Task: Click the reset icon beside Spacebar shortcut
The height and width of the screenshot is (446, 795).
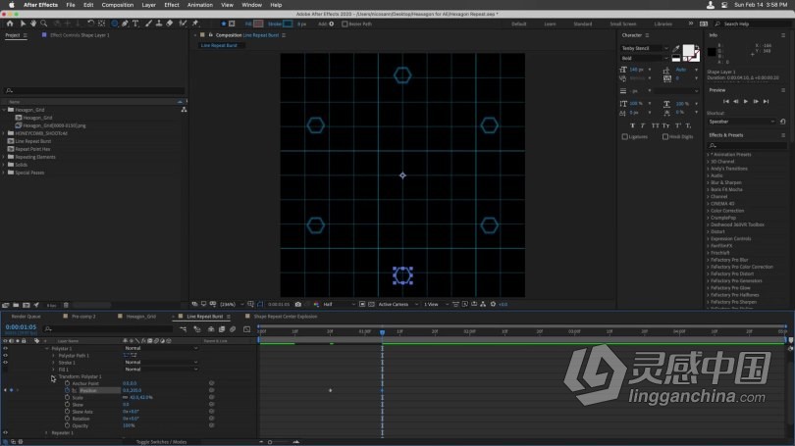Action: (x=783, y=122)
